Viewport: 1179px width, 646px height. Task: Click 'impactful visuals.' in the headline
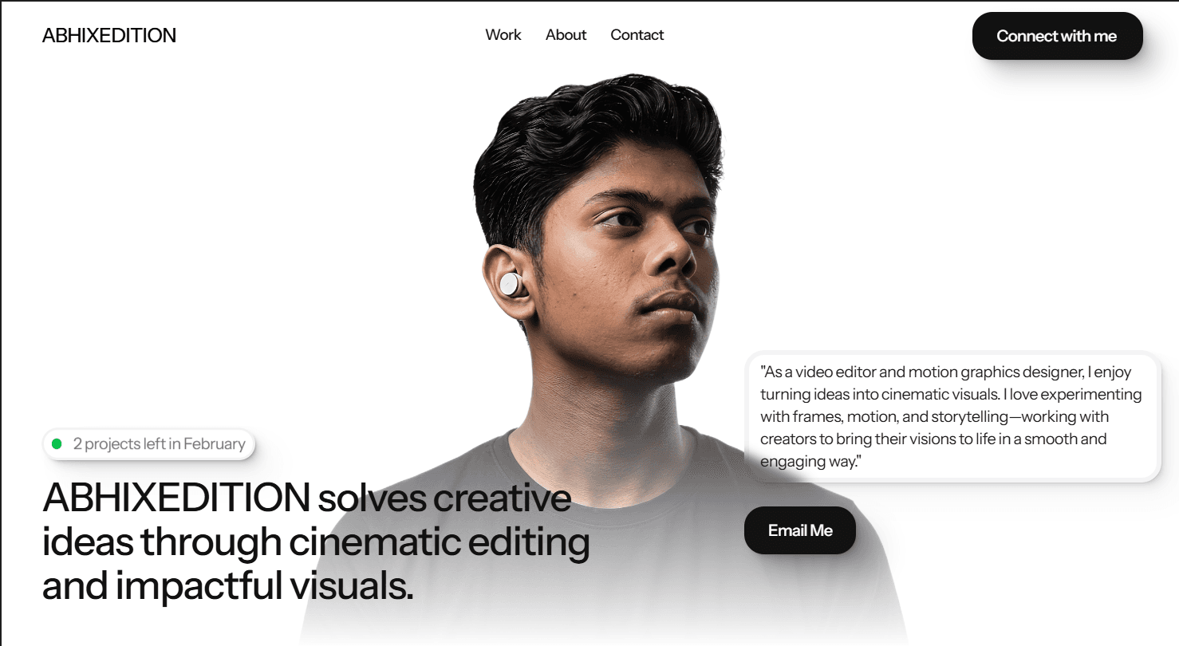264,587
